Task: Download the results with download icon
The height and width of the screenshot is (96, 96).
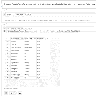Action: click(20, 93)
